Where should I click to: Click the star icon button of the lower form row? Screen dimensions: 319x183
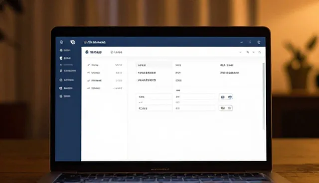click(x=229, y=108)
